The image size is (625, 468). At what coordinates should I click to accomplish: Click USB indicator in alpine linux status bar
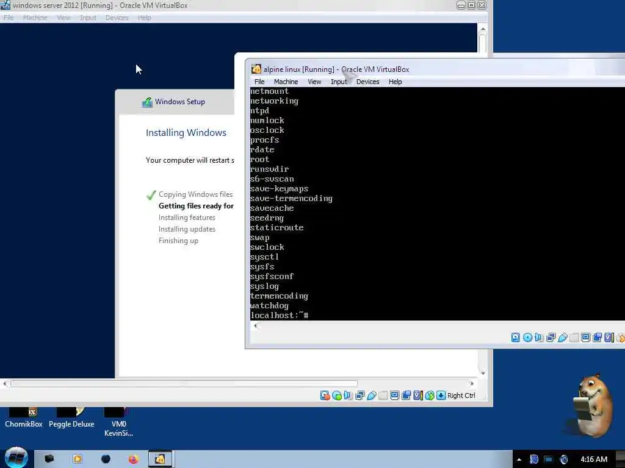click(562, 338)
